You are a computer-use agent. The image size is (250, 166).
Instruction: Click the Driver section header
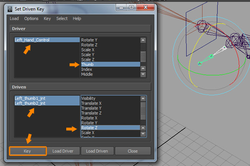80,29
